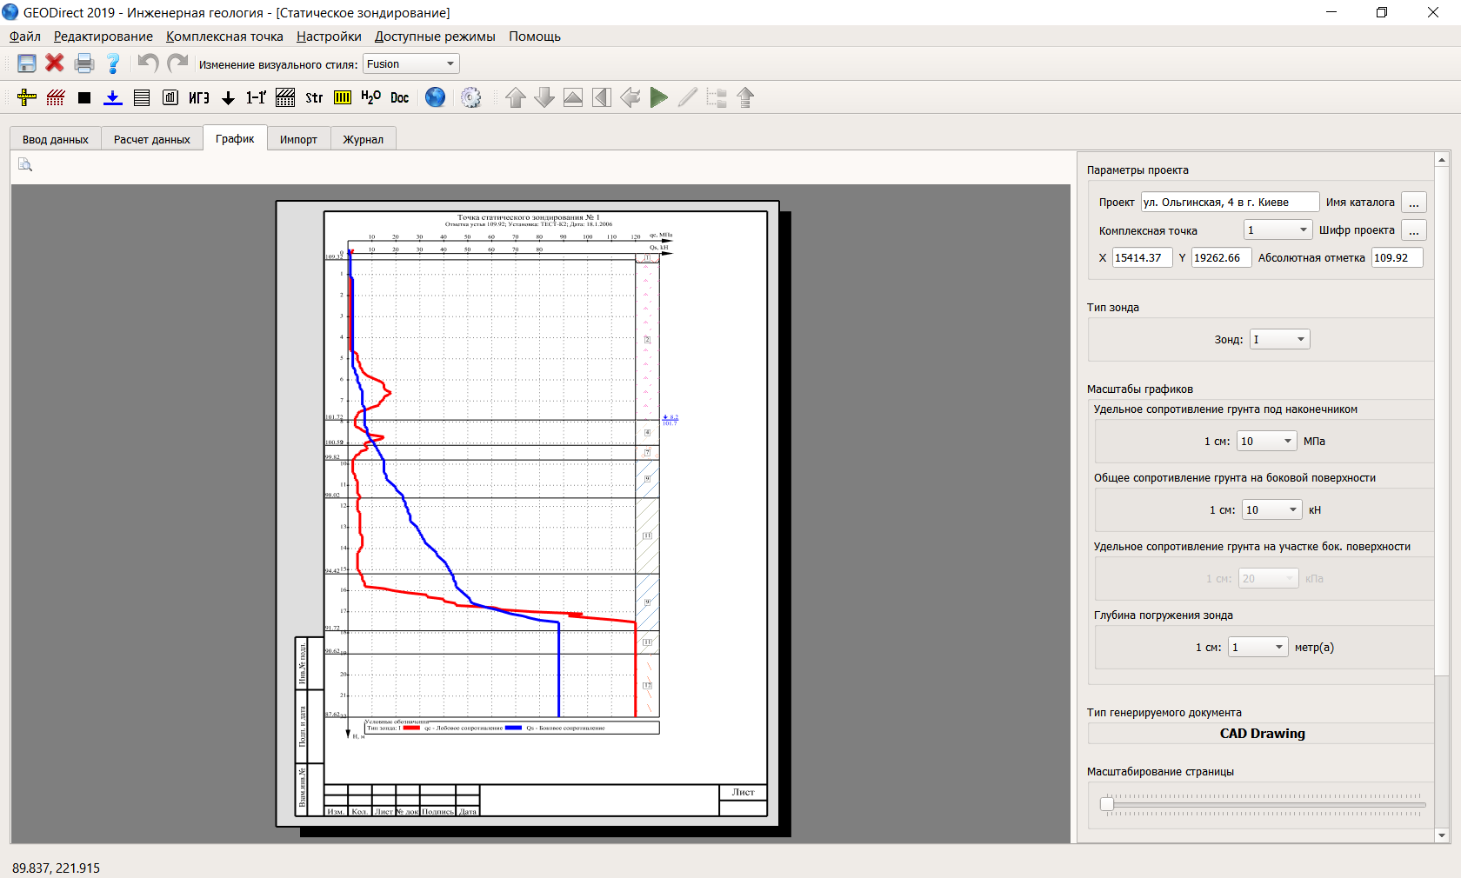Image resolution: width=1461 pixels, height=878 pixels.
Task: Click the red X delete icon
Action: click(x=55, y=63)
